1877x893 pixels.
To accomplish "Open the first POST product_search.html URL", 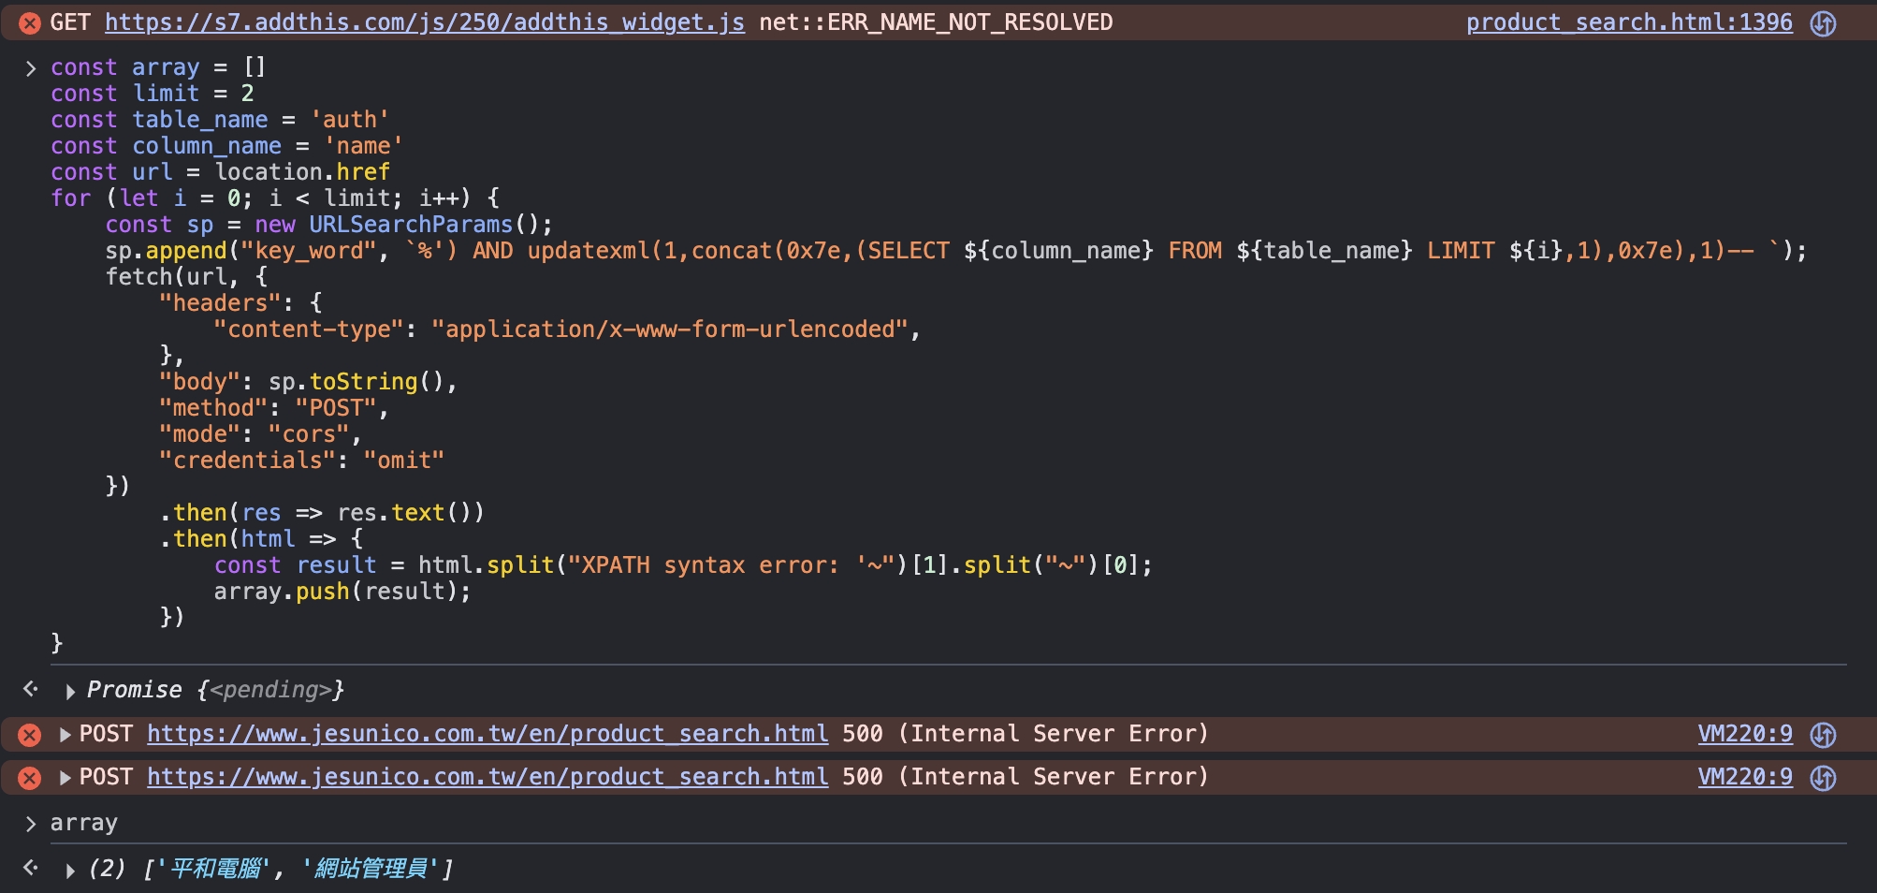I will [x=487, y=734].
